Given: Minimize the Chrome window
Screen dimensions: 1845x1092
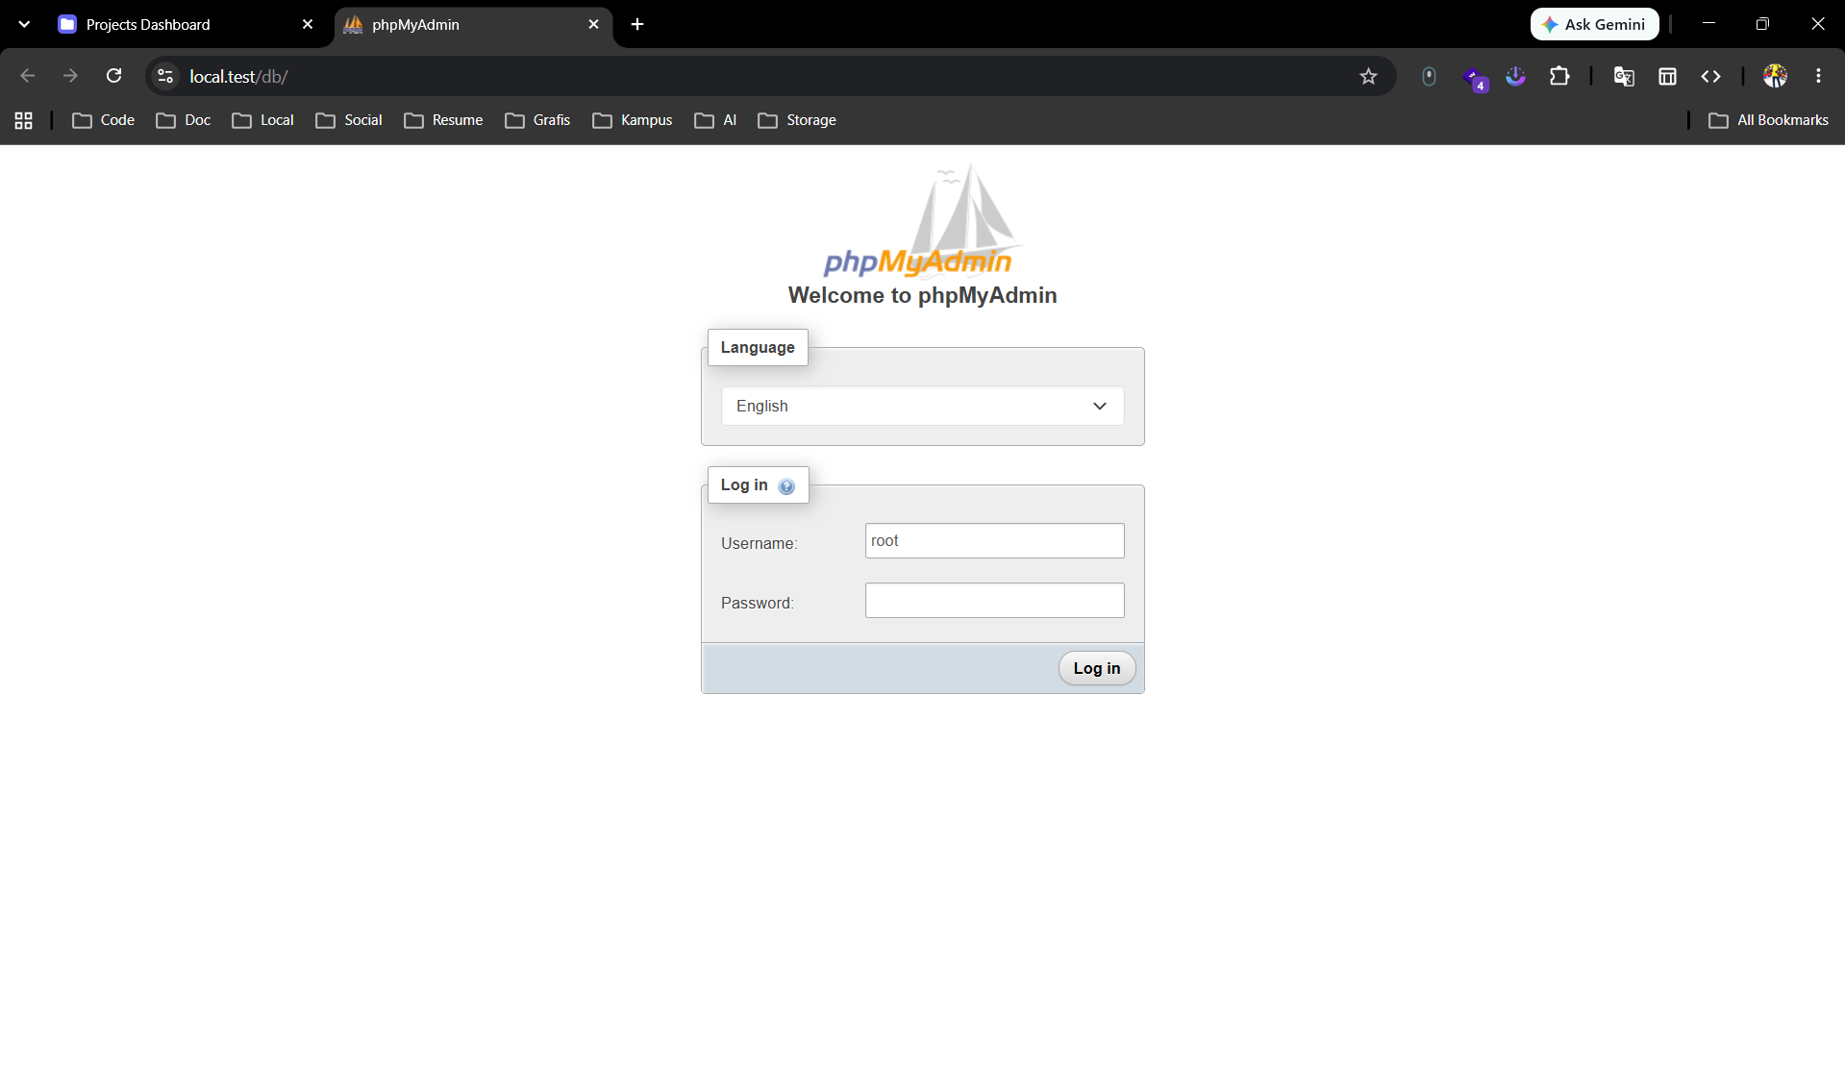Looking at the screenshot, I should point(1708,24).
